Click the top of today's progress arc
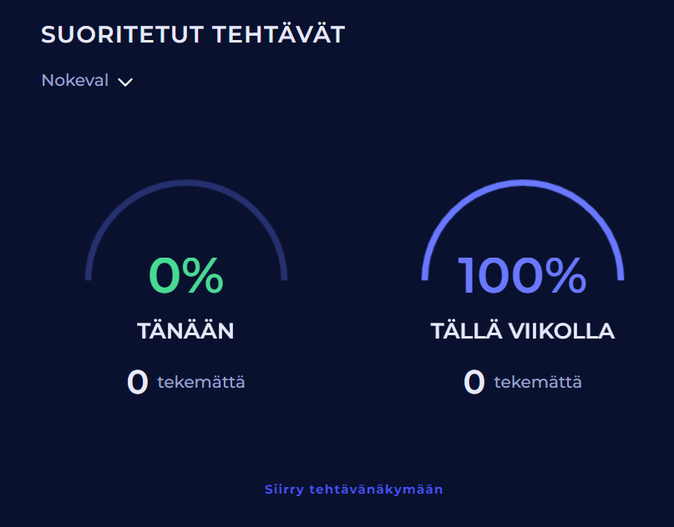The height and width of the screenshot is (527, 674). 186,182
